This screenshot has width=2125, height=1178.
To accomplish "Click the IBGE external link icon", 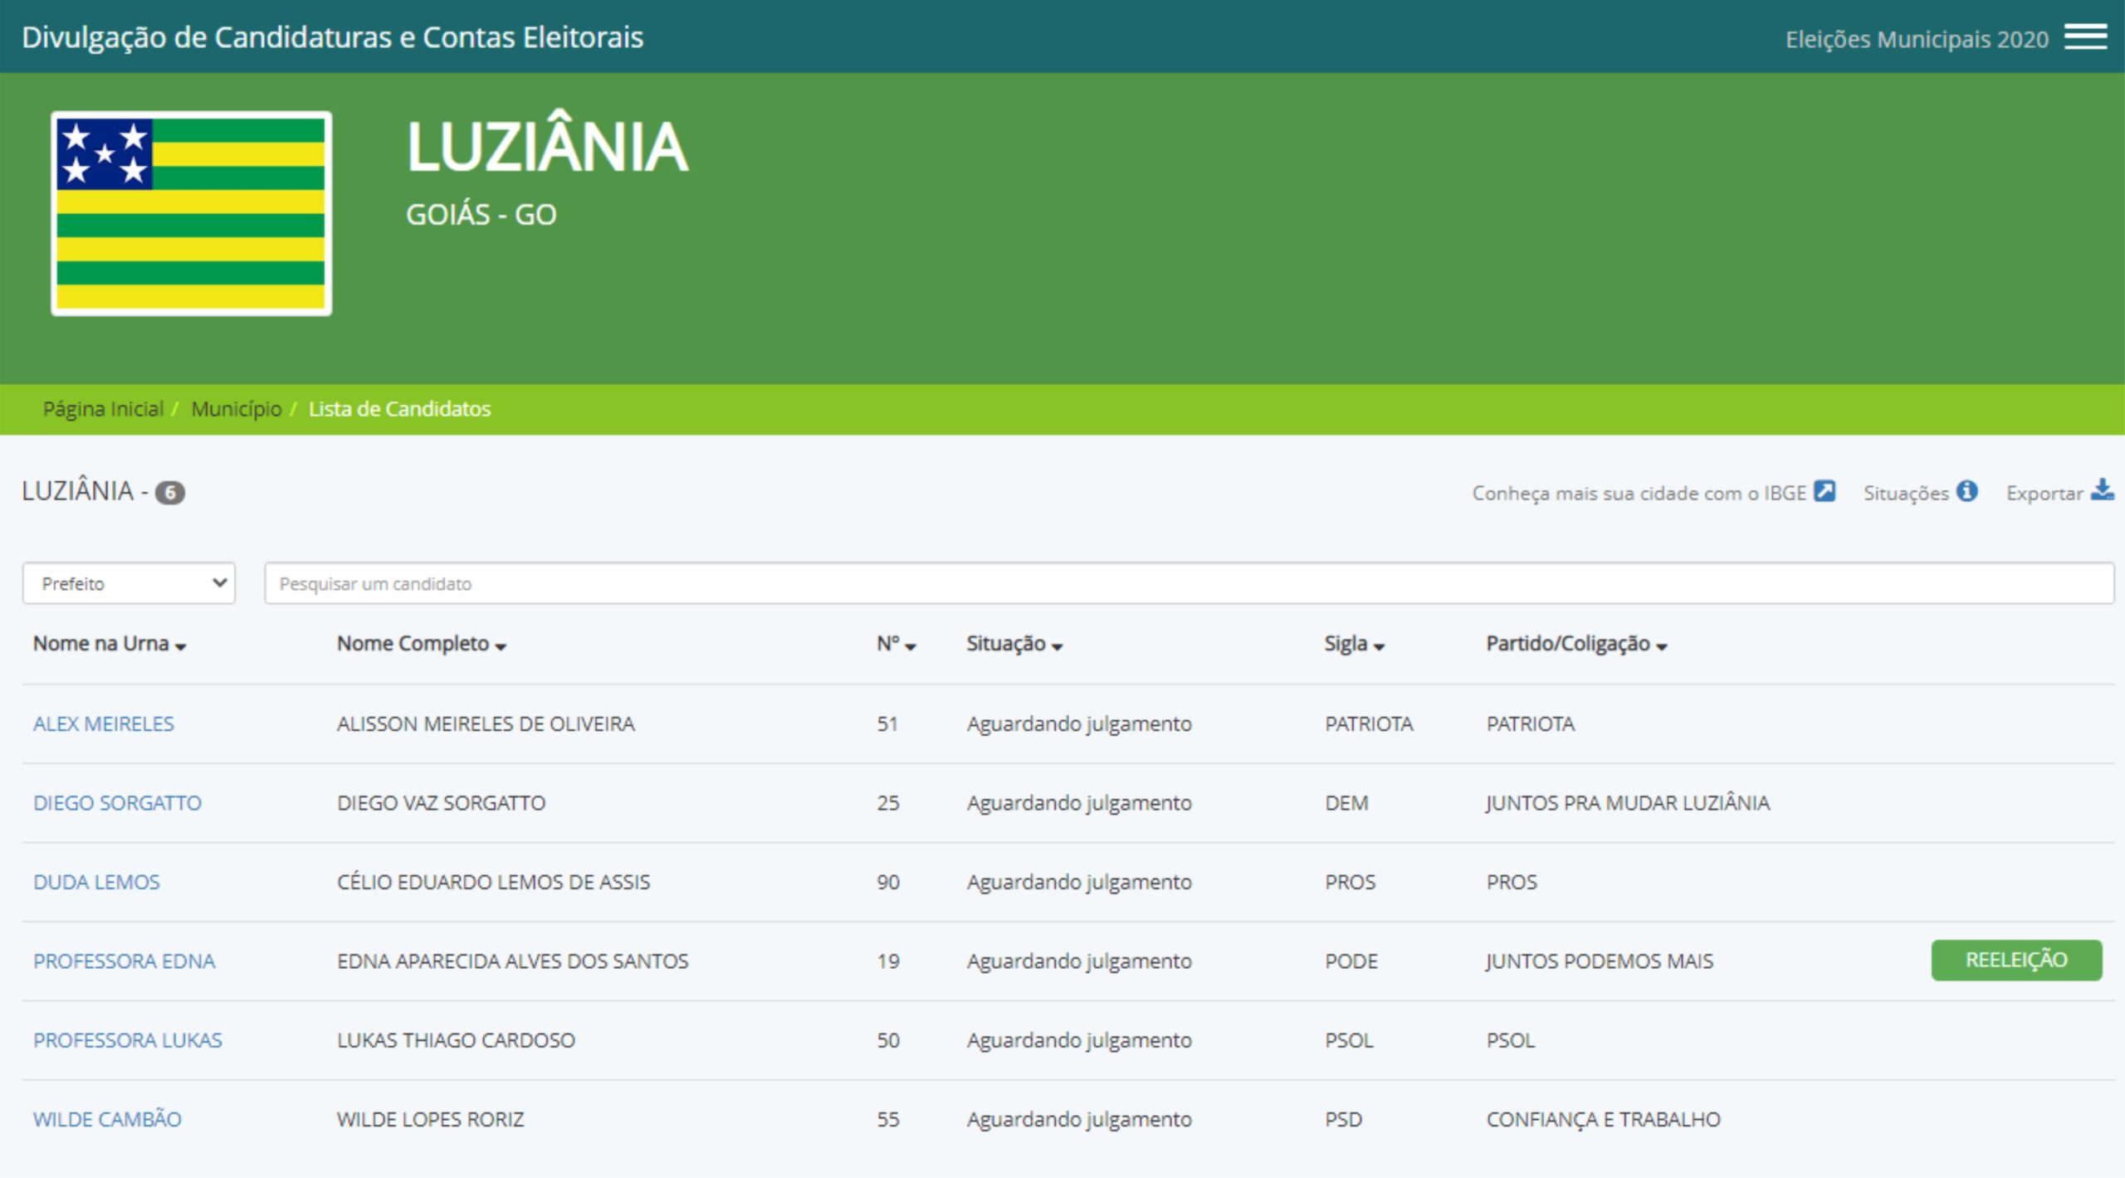I will coord(1824,491).
